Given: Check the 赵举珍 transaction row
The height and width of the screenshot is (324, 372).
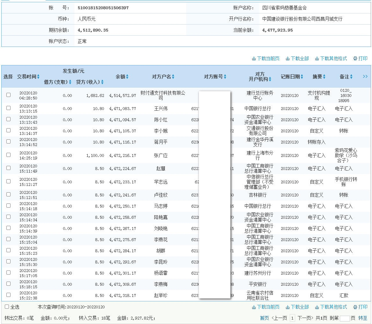Looking at the screenshot, I should 9,295.
